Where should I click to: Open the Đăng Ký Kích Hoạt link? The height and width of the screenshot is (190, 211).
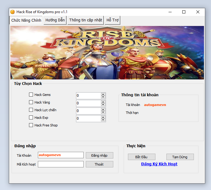[x=159, y=164]
